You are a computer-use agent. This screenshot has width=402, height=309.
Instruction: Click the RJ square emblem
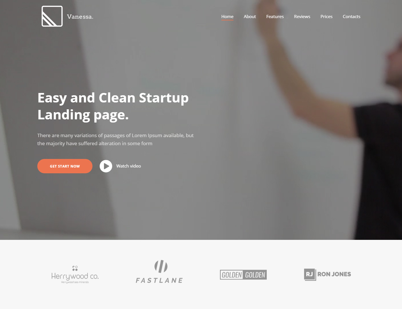pos(310,275)
